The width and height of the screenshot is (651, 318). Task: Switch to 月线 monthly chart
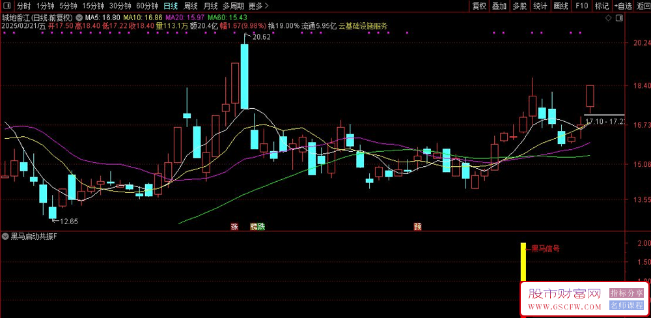pyautogui.click(x=210, y=6)
